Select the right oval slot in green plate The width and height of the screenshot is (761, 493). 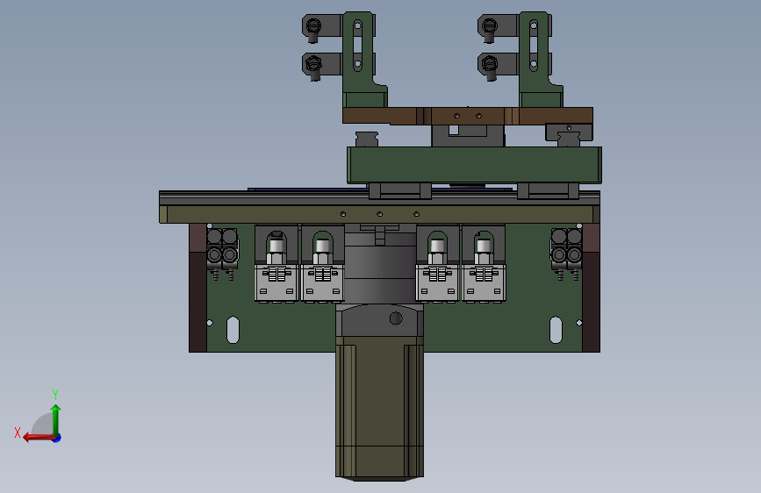[x=556, y=330]
